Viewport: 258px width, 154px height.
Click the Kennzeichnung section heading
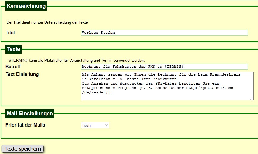pyautogui.click(x=26, y=6)
